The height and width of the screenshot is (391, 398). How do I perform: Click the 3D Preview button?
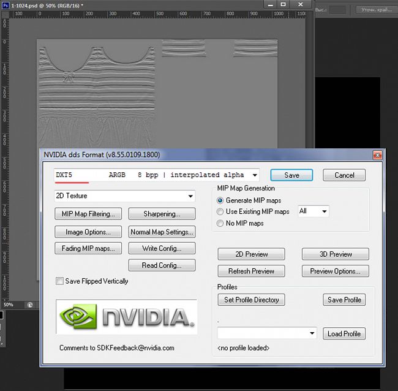[335, 254]
